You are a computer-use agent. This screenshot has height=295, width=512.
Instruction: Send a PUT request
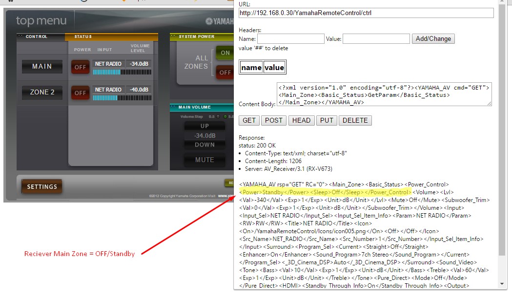pyautogui.click(x=327, y=120)
